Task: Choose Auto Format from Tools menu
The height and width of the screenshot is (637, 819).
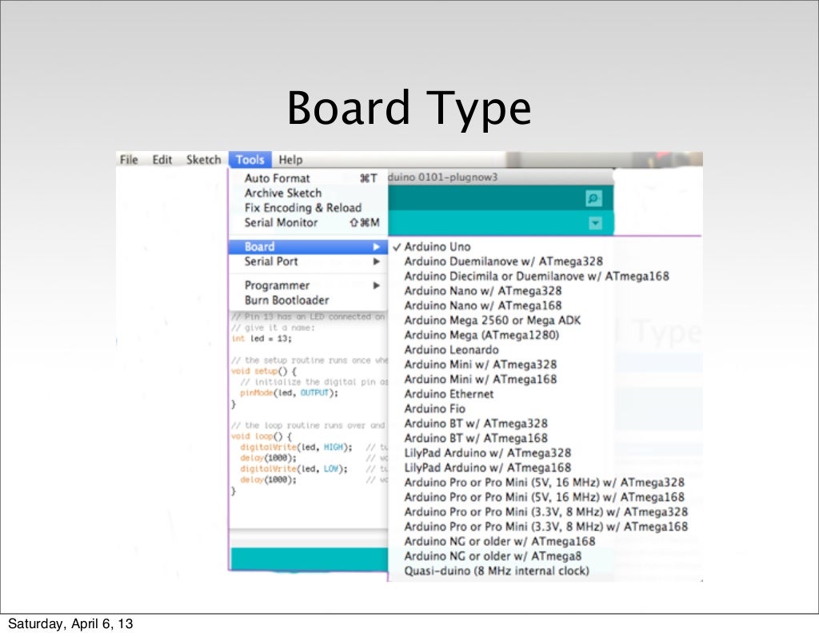Action: point(308,178)
